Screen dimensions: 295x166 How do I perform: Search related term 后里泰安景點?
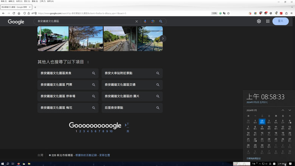pyautogui.click(x=132, y=108)
